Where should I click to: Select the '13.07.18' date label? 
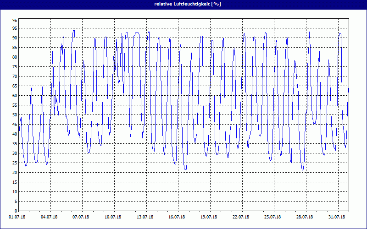pyautogui.click(x=145, y=217)
